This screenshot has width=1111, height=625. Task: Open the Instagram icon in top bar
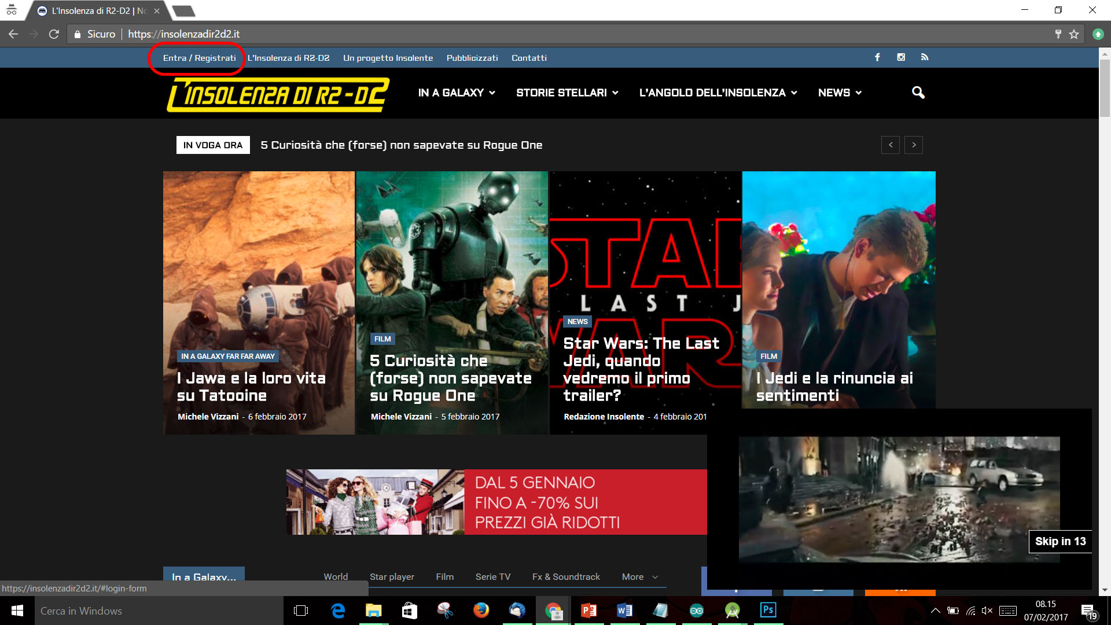tap(901, 57)
